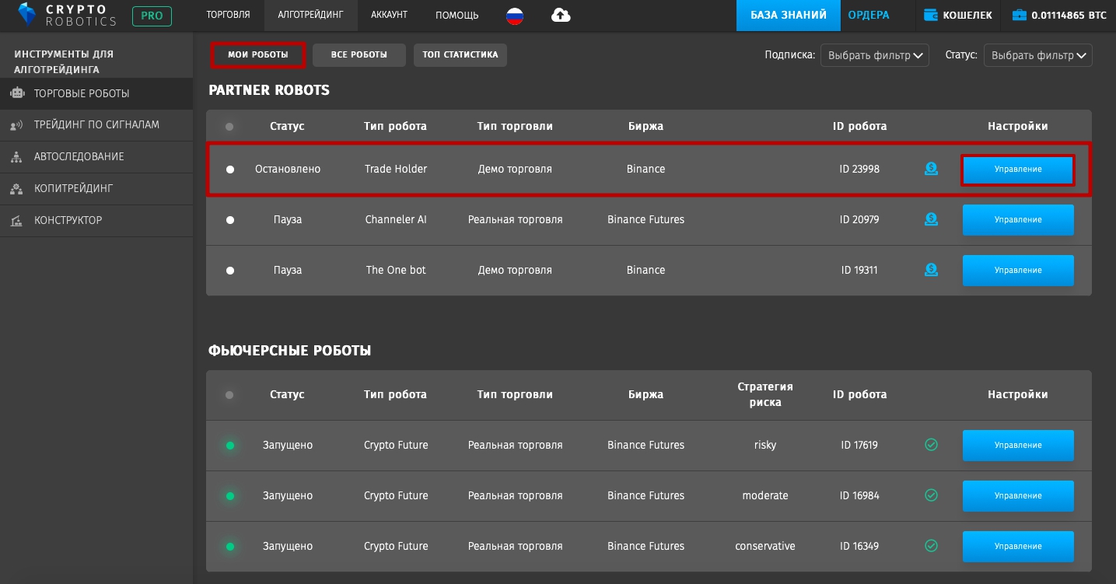Click the conservative strategy cell

765,546
